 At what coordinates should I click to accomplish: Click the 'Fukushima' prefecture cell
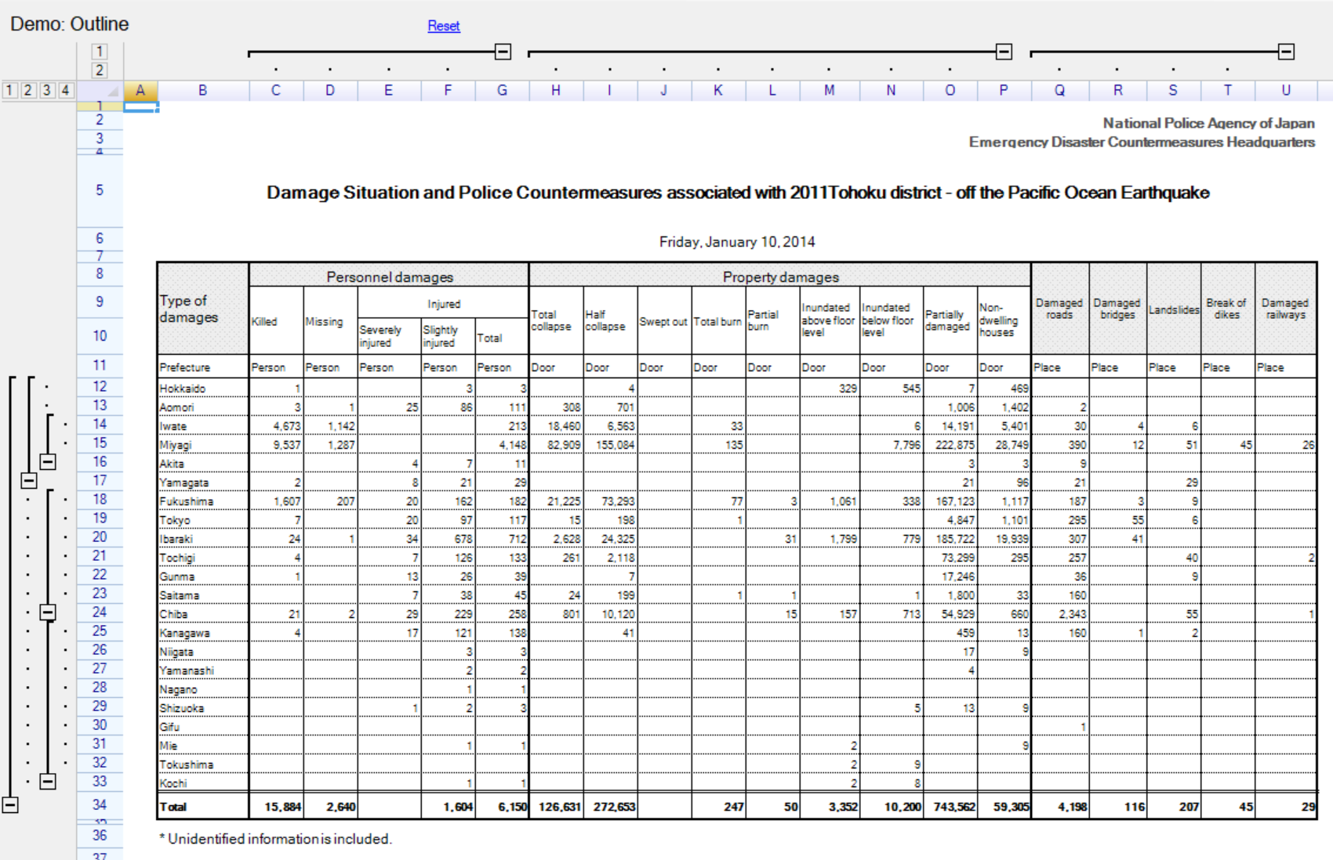click(203, 500)
